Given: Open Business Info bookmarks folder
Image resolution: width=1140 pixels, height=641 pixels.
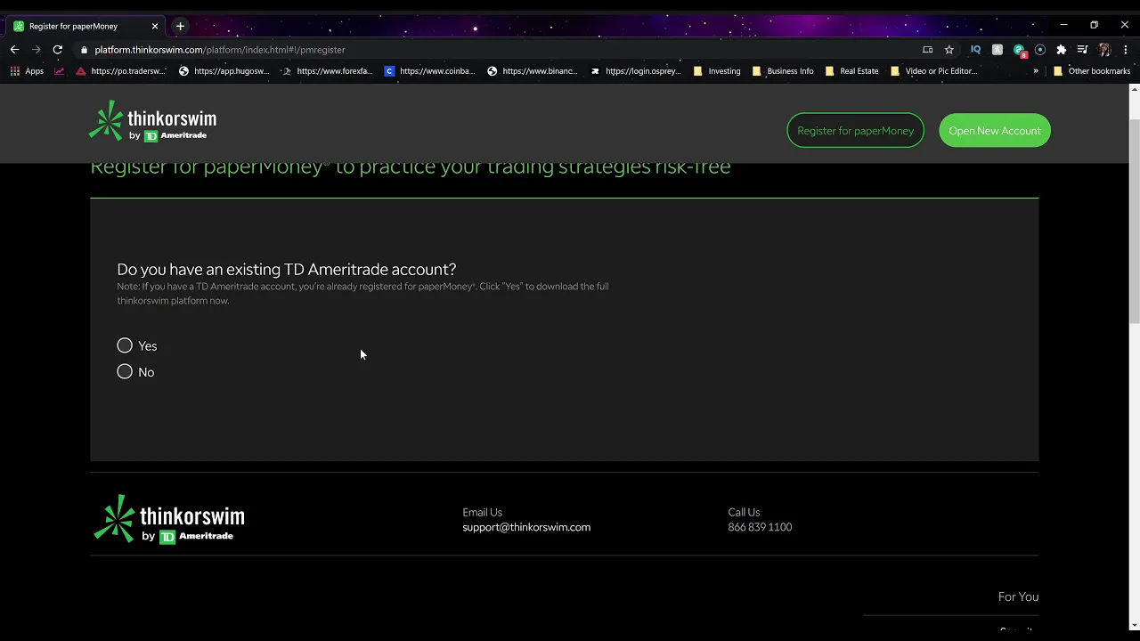Looking at the screenshot, I should click(783, 71).
